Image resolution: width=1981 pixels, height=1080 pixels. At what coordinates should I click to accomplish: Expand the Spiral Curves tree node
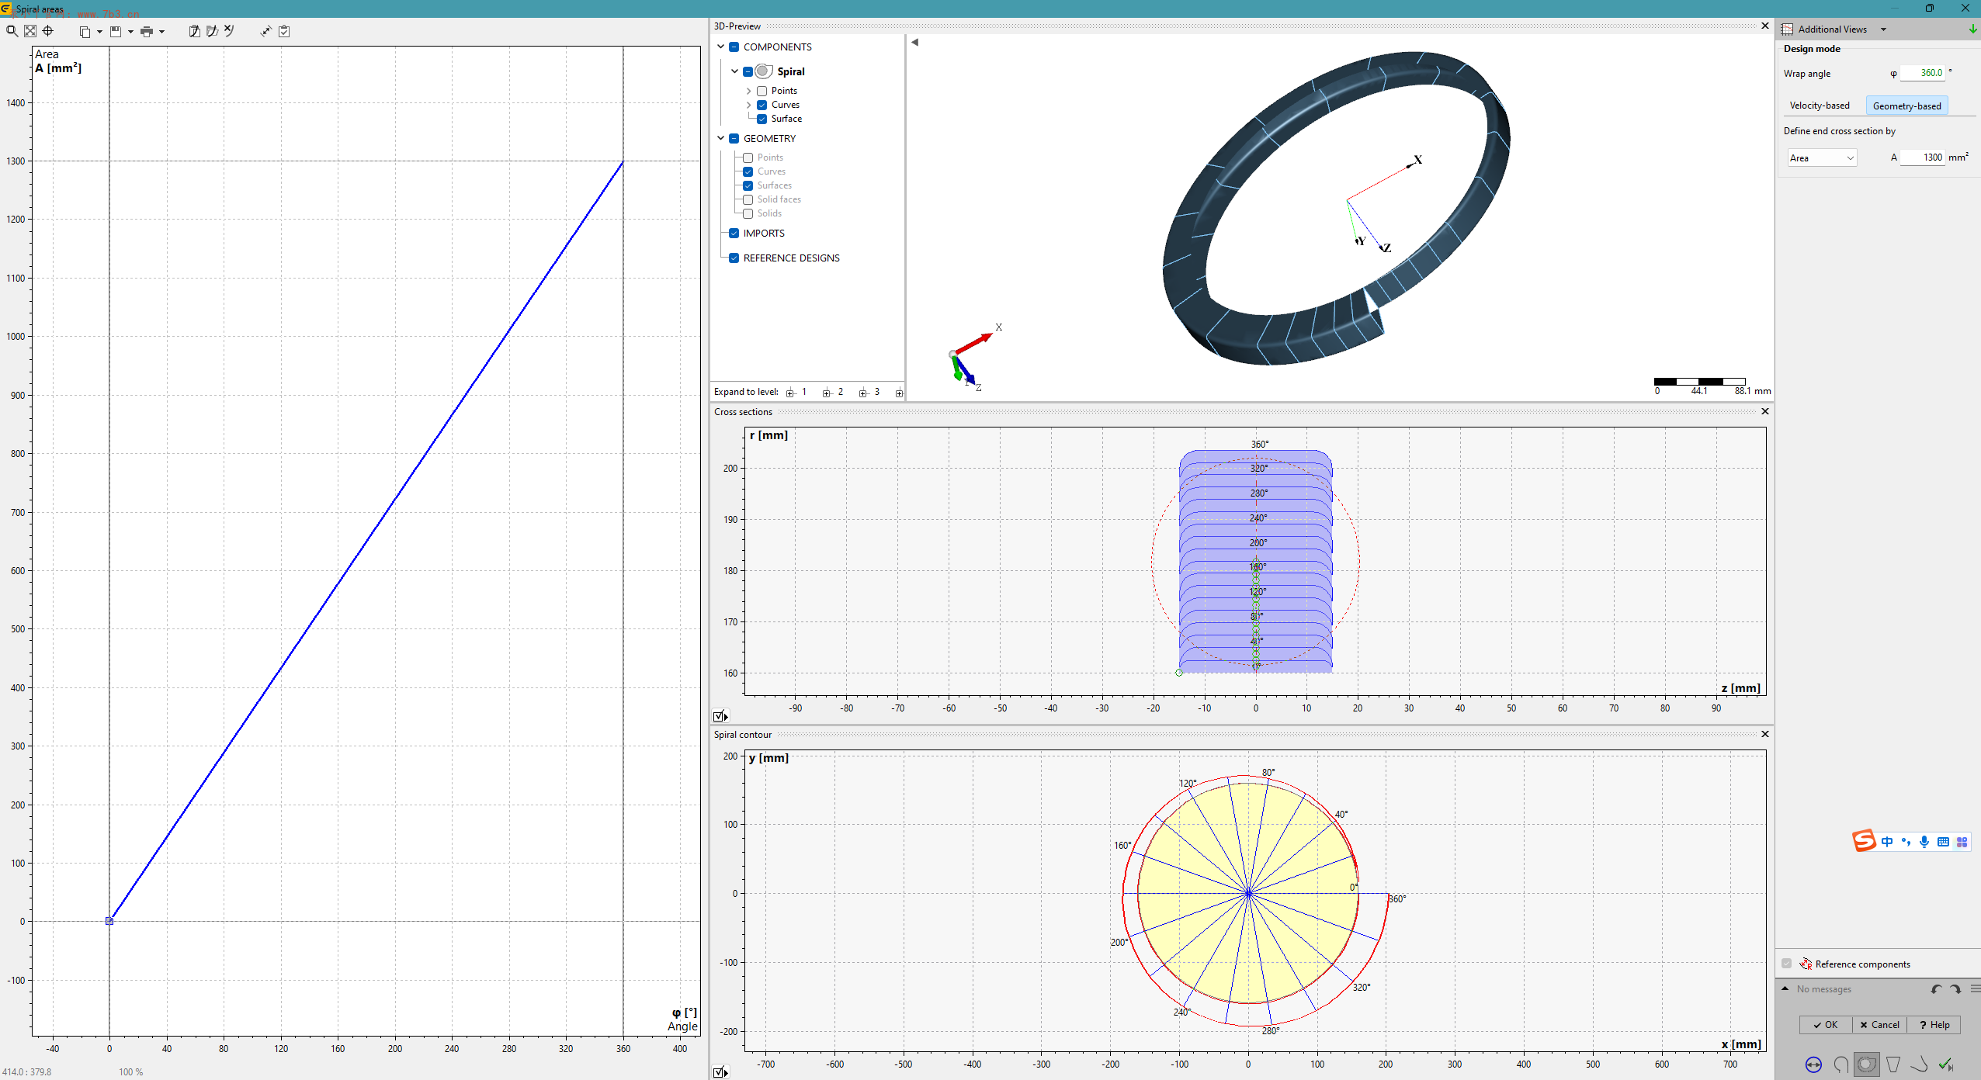(x=748, y=105)
